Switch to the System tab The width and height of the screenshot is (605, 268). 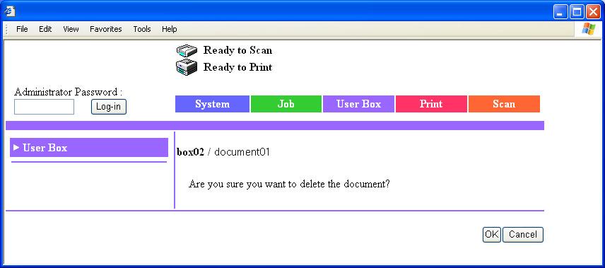point(212,104)
